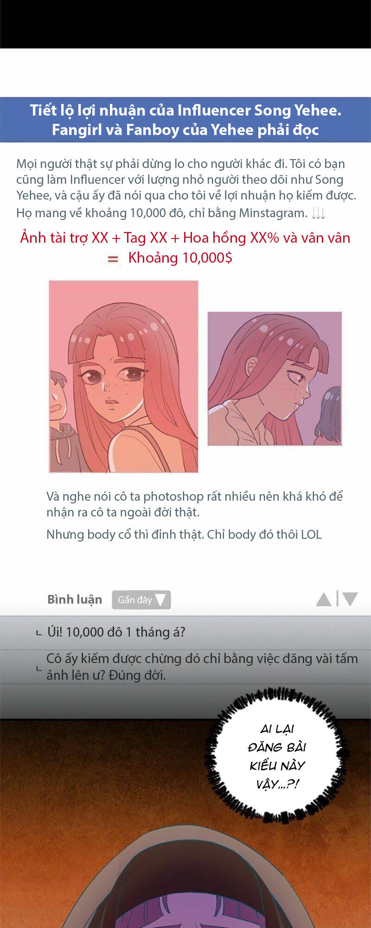This screenshot has width=371, height=928.
Task: Open the purple side-profile photo of Yehee
Action: pos(275,378)
